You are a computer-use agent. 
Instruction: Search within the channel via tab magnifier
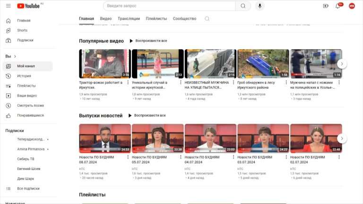pos(207,18)
